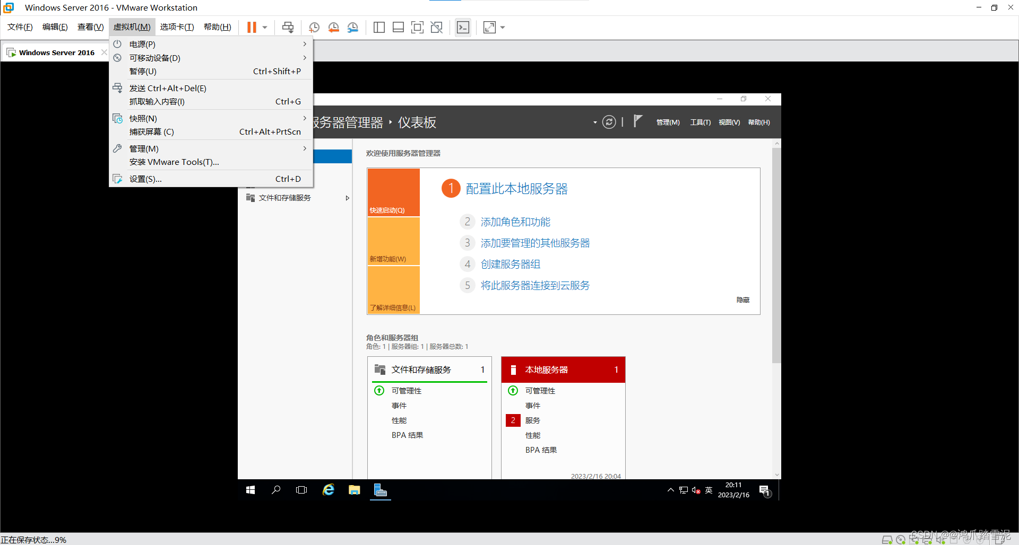Open the 添加要管理的其他服务器 link
Viewport: 1019px width, 545px height.
tap(535, 243)
